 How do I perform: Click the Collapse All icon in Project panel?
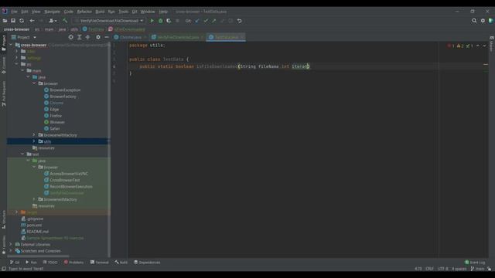[x=87, y=37]
